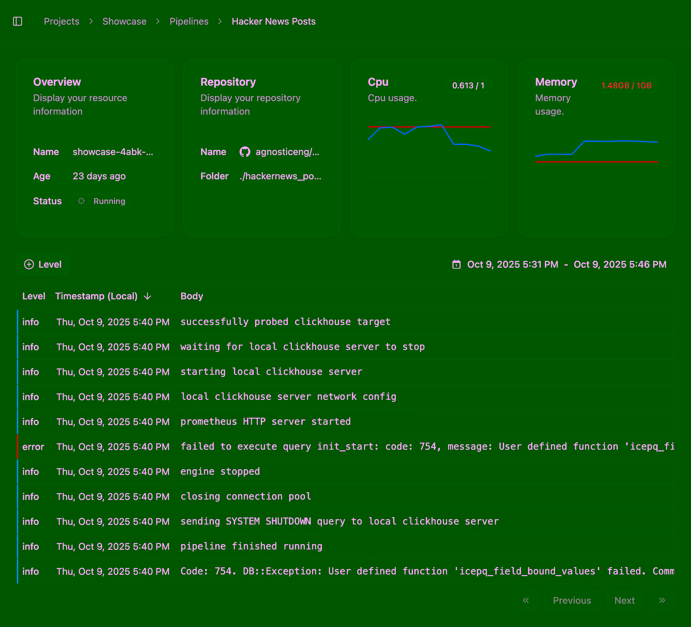Go to Projects breadcrumb

pyautogui.click(x=61, y=21)
